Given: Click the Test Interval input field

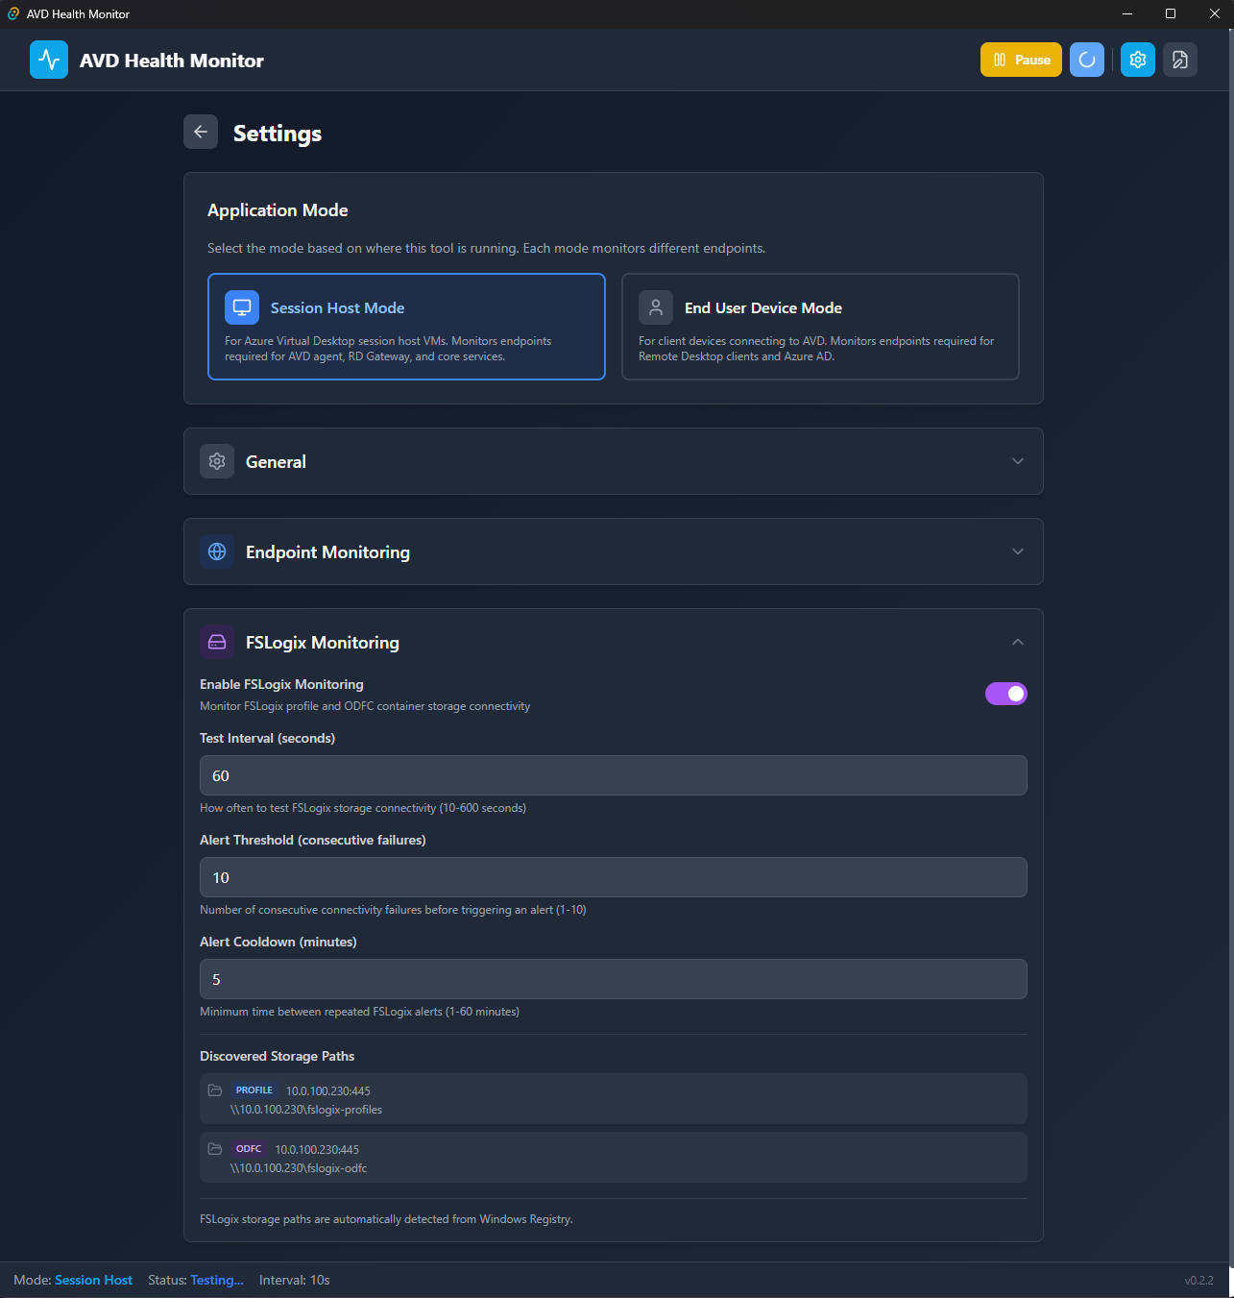Looking at the screenshot, I should [x=613, y=775].
